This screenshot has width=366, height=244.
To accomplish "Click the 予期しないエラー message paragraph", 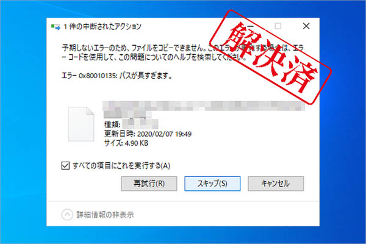I will (x=182, y=52).
